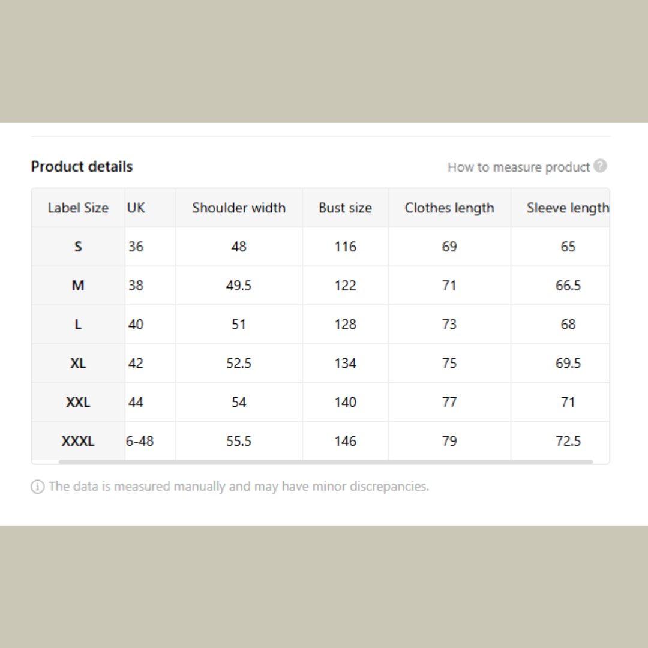
Task: Click the XXL size row label
Action: 78,402
